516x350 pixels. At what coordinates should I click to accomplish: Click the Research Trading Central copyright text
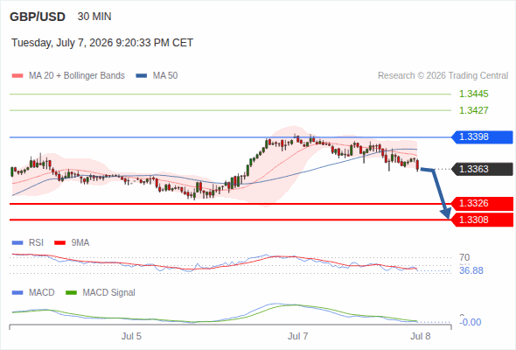443,76
